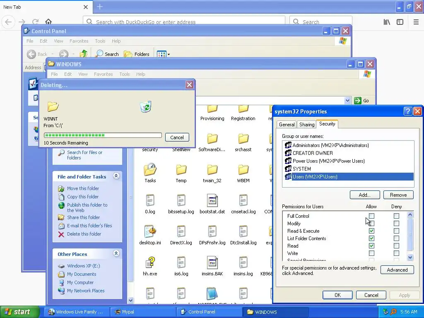Screen dimensions: 424x318
Task: Select Administrators group entry
Action: click(x=348, y=145)
